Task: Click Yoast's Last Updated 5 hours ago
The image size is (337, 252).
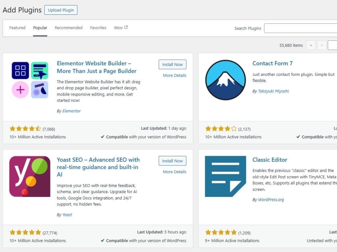Action: (162, 232)
